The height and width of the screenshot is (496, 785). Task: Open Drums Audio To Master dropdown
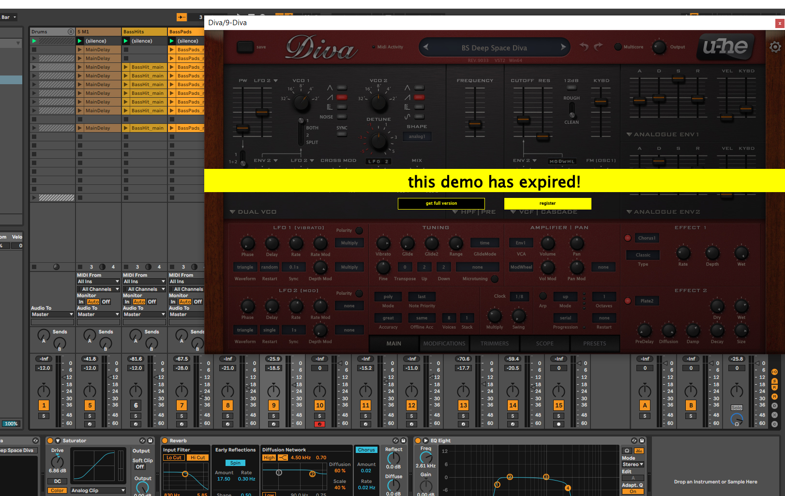click(x=52, y=315)
